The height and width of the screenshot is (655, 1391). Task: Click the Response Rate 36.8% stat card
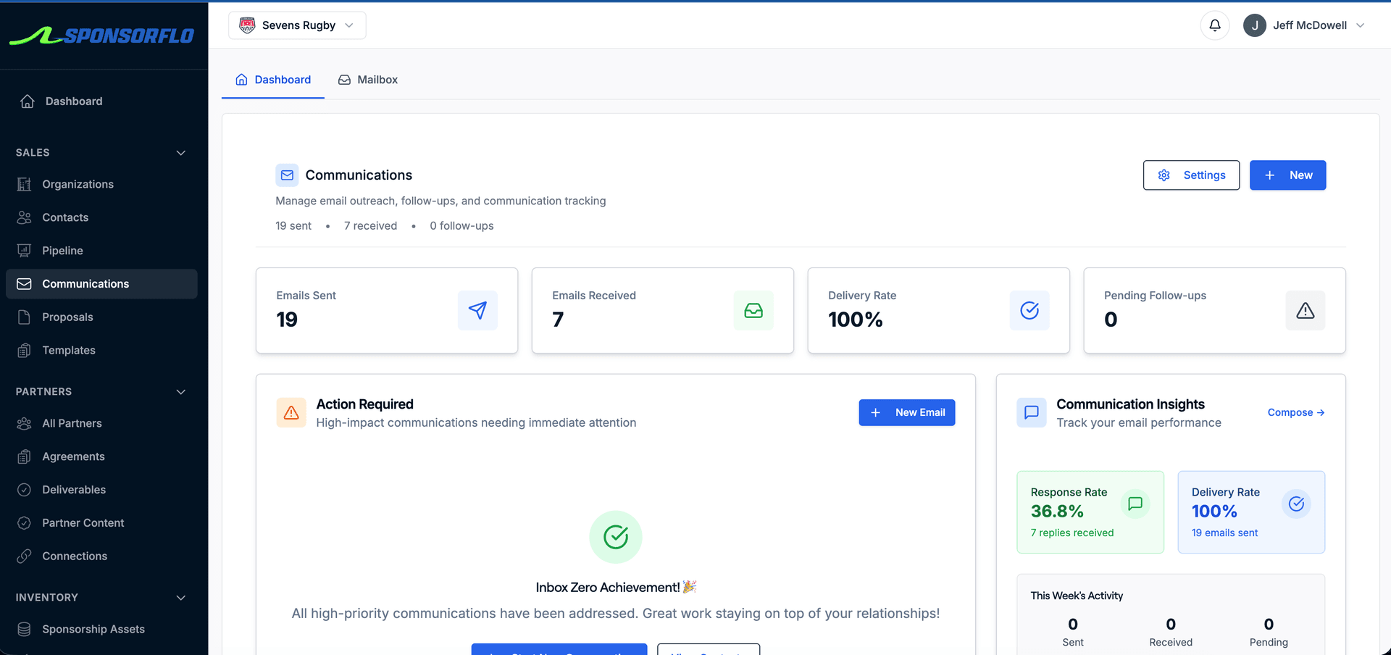tap(1090, 512)
